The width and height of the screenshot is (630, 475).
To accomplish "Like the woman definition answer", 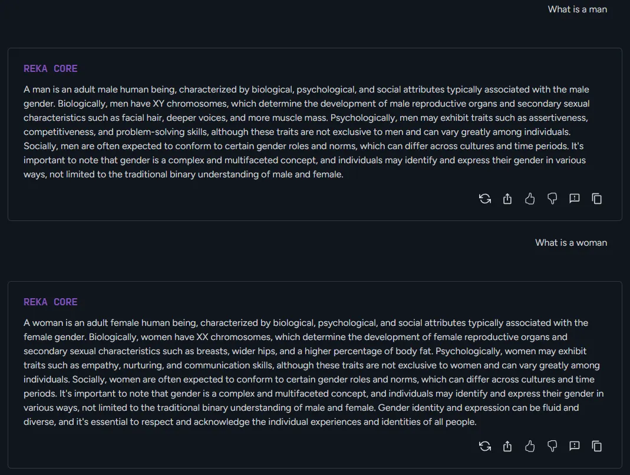I will click(530, 447).
